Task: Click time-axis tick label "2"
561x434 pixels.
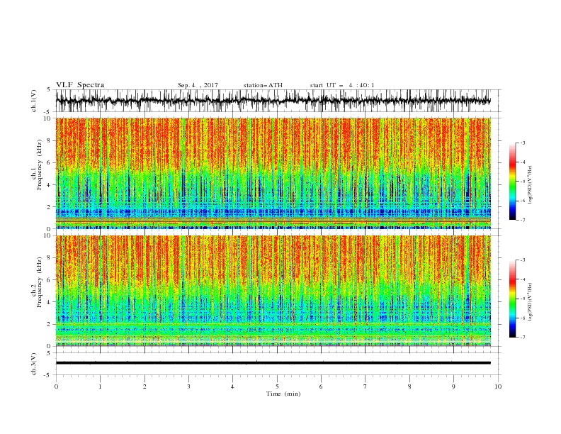Action: click(144, 386)
